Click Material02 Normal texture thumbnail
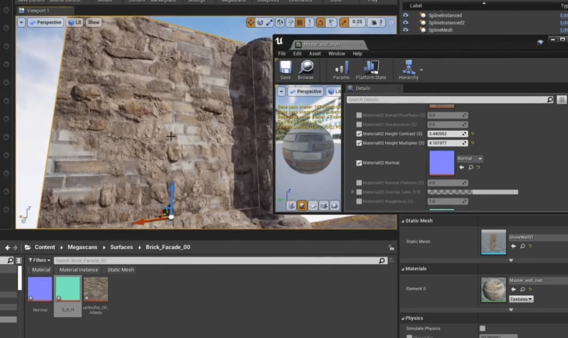 tap(442, 163)
